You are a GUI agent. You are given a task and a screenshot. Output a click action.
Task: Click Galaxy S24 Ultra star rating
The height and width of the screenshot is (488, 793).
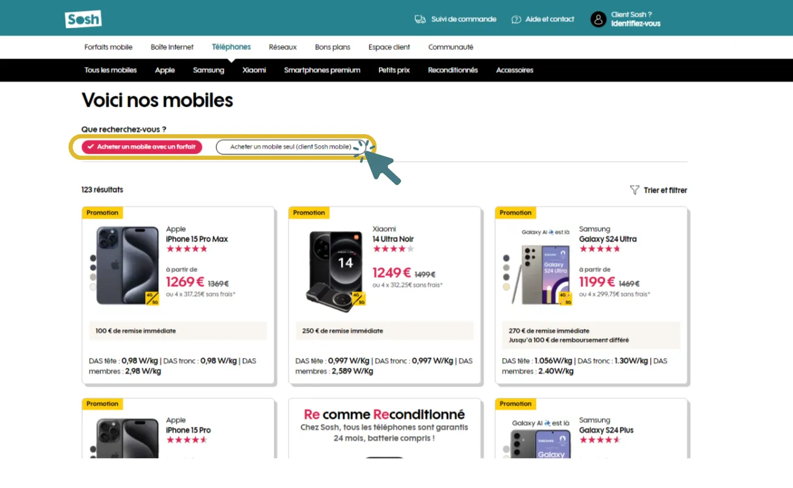click(600, 249)
